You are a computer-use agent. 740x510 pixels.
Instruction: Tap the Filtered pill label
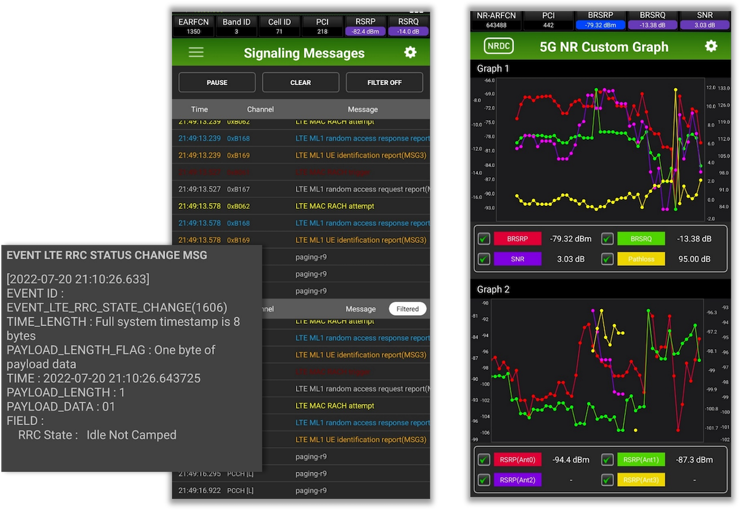point(408,309)
